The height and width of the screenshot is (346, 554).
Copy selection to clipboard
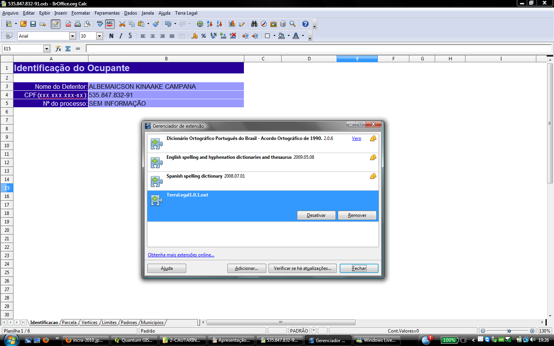132,24
